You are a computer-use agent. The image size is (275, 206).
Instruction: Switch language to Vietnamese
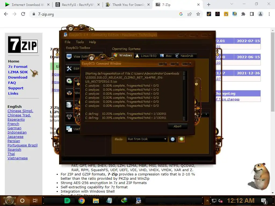pos(17,158)
